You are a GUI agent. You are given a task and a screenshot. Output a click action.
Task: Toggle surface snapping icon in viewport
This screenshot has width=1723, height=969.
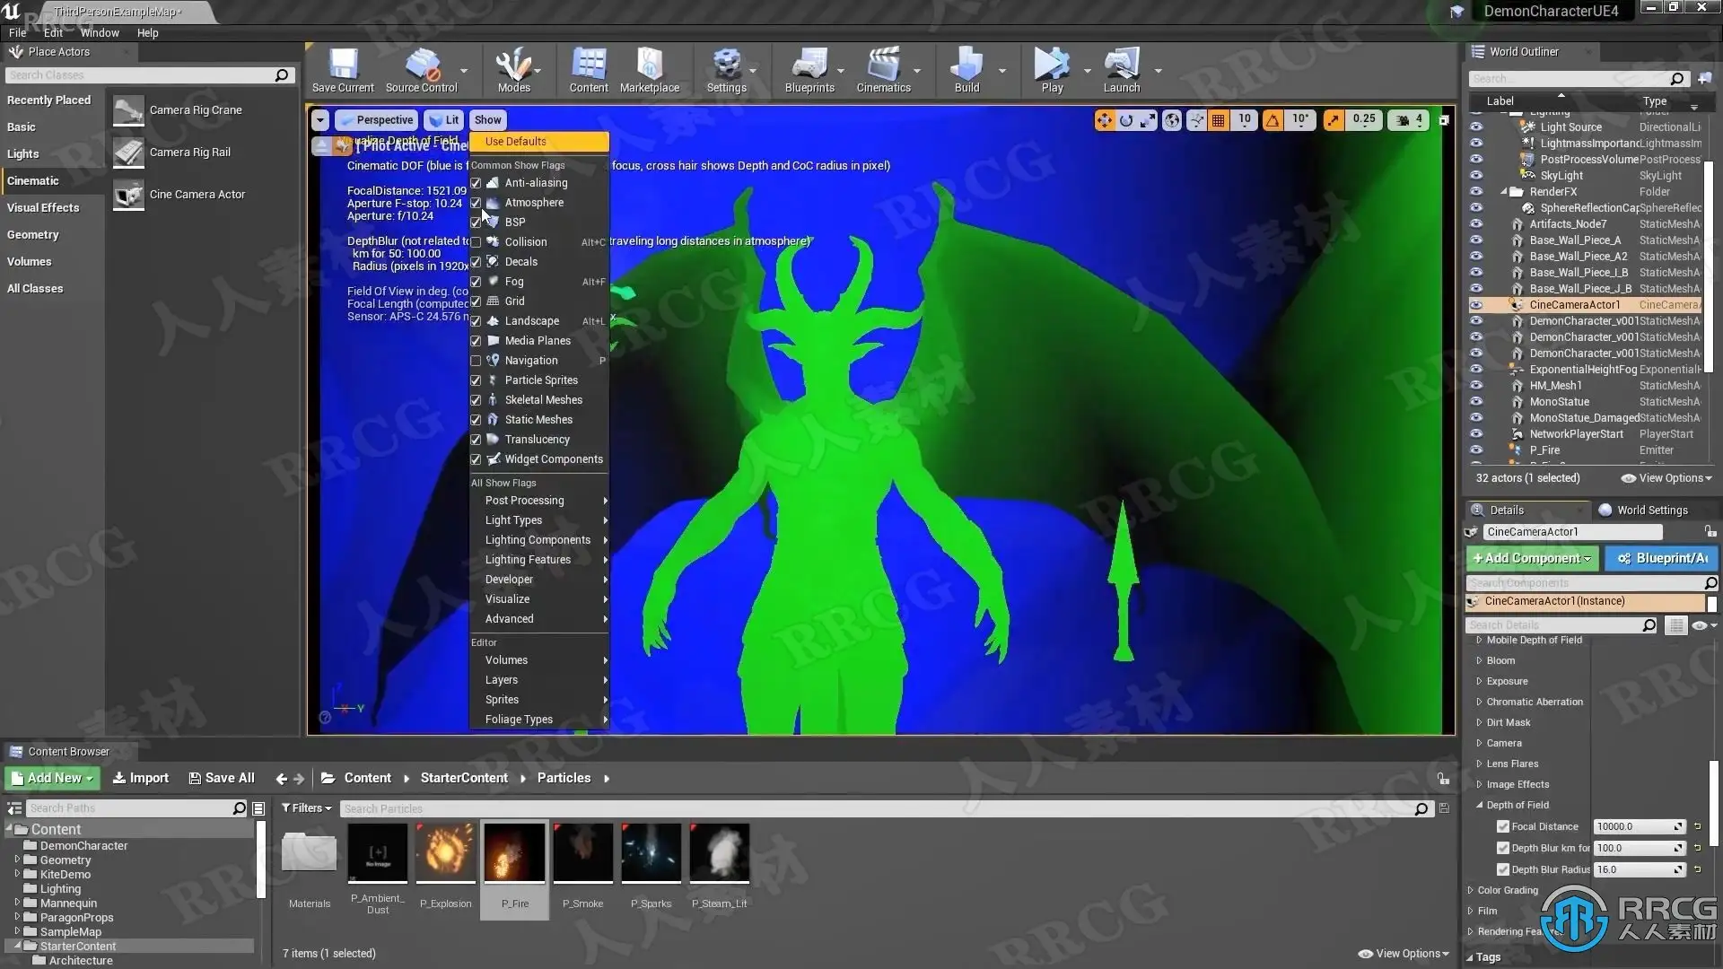click(1196, 120)
